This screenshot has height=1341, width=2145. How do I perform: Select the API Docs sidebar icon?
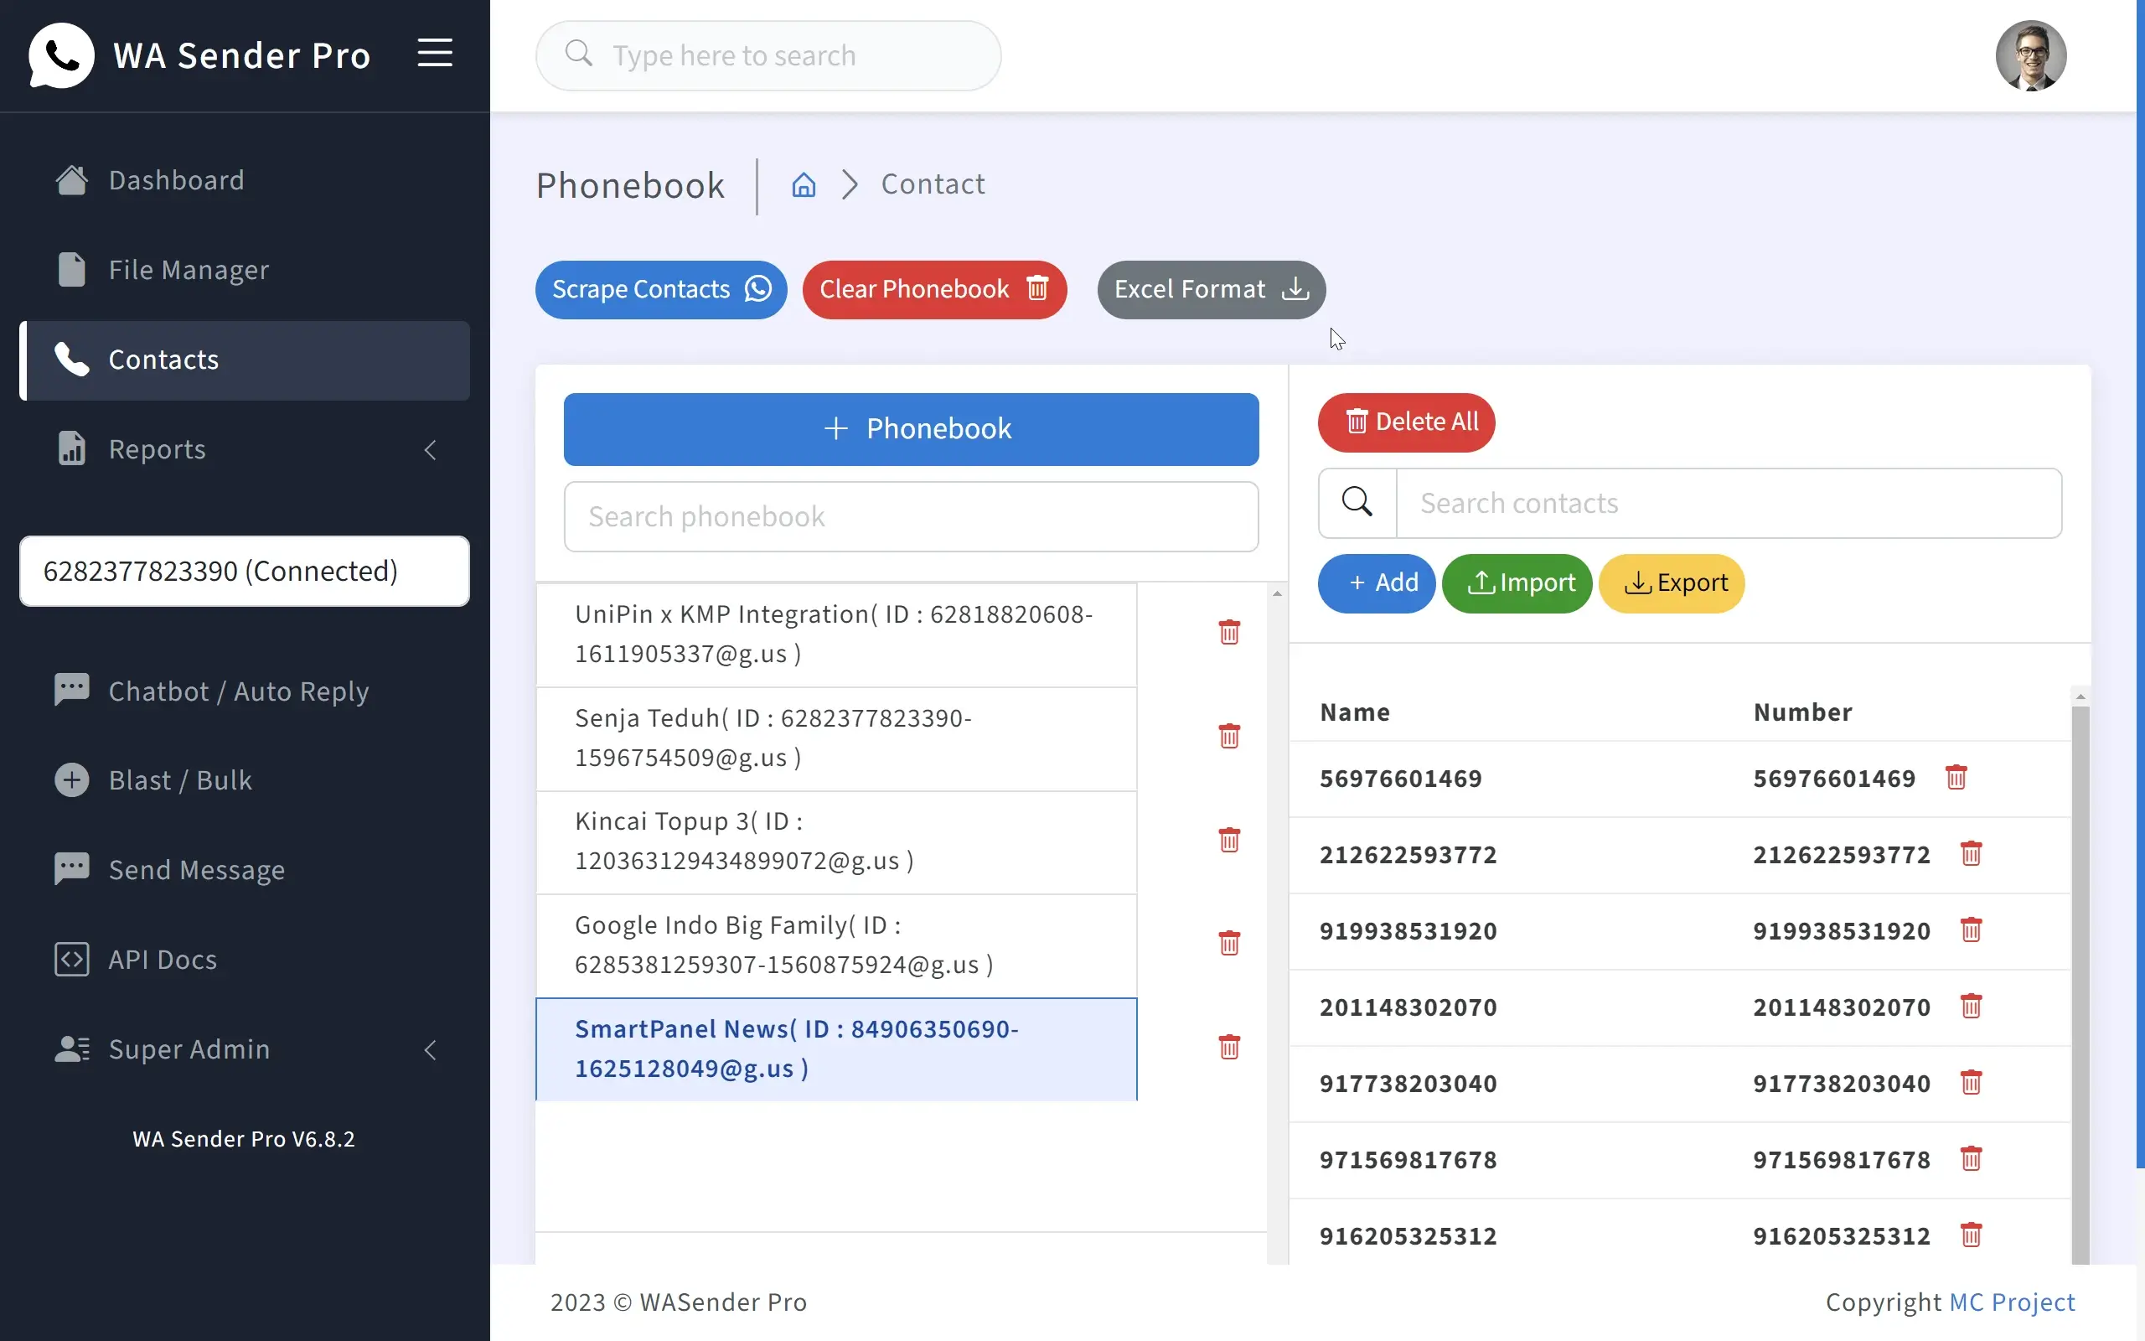pos(71,959)
